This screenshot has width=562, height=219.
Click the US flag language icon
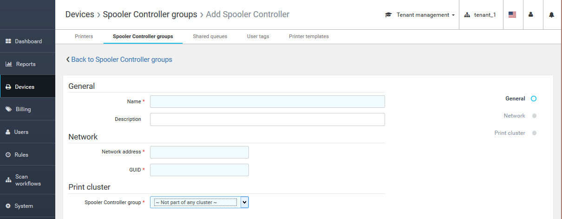(512, 15)
